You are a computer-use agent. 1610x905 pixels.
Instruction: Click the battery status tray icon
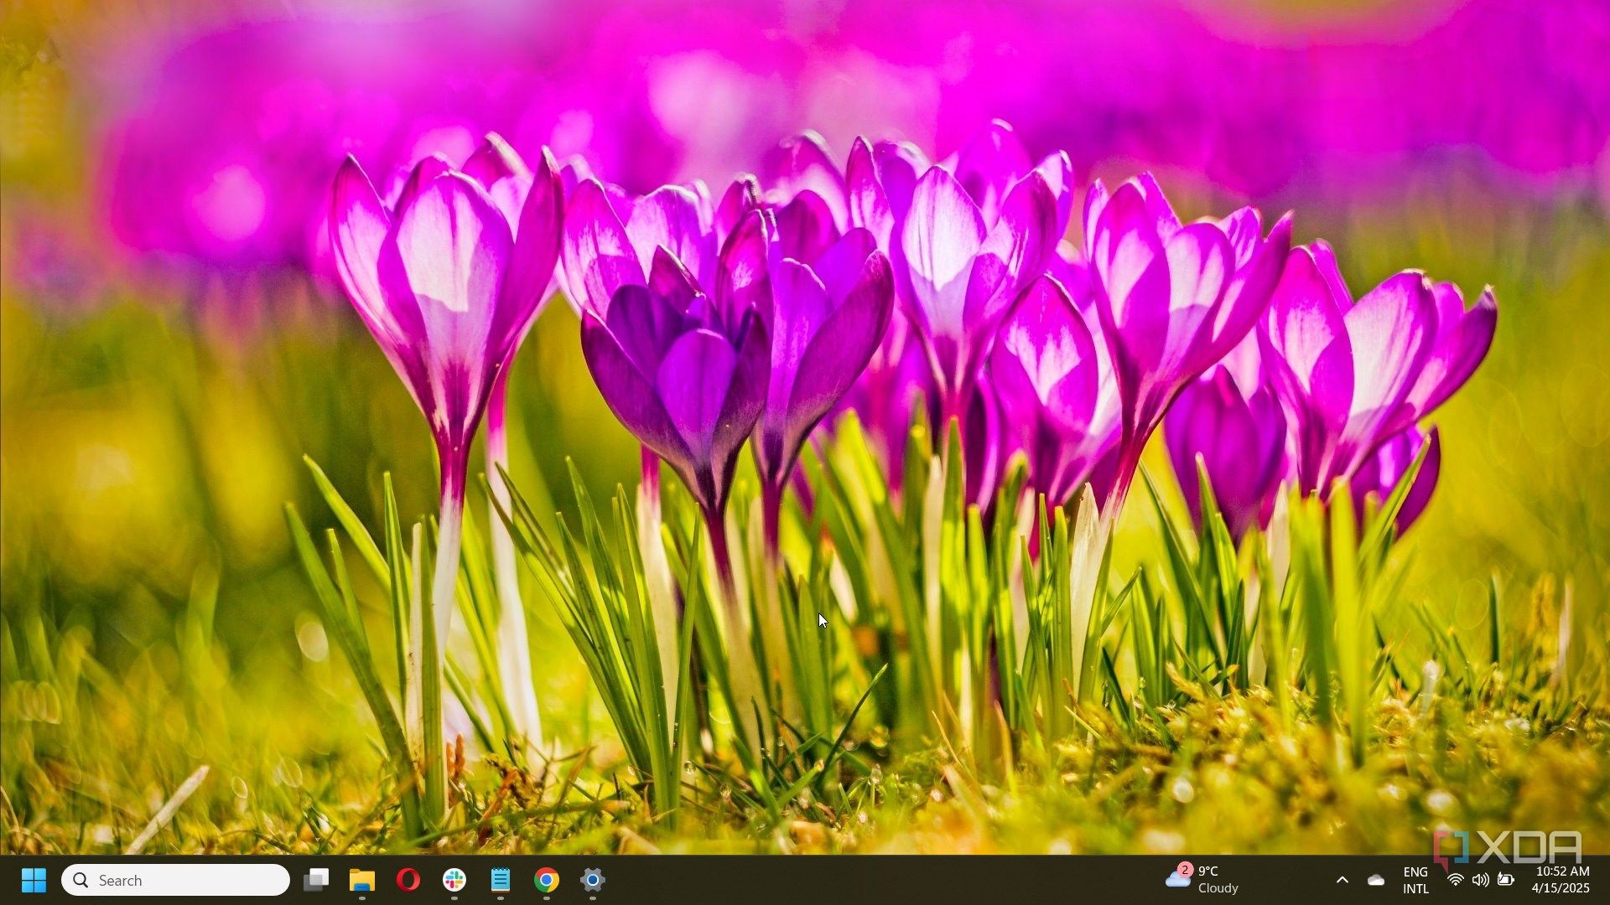tap(1506, 880)
